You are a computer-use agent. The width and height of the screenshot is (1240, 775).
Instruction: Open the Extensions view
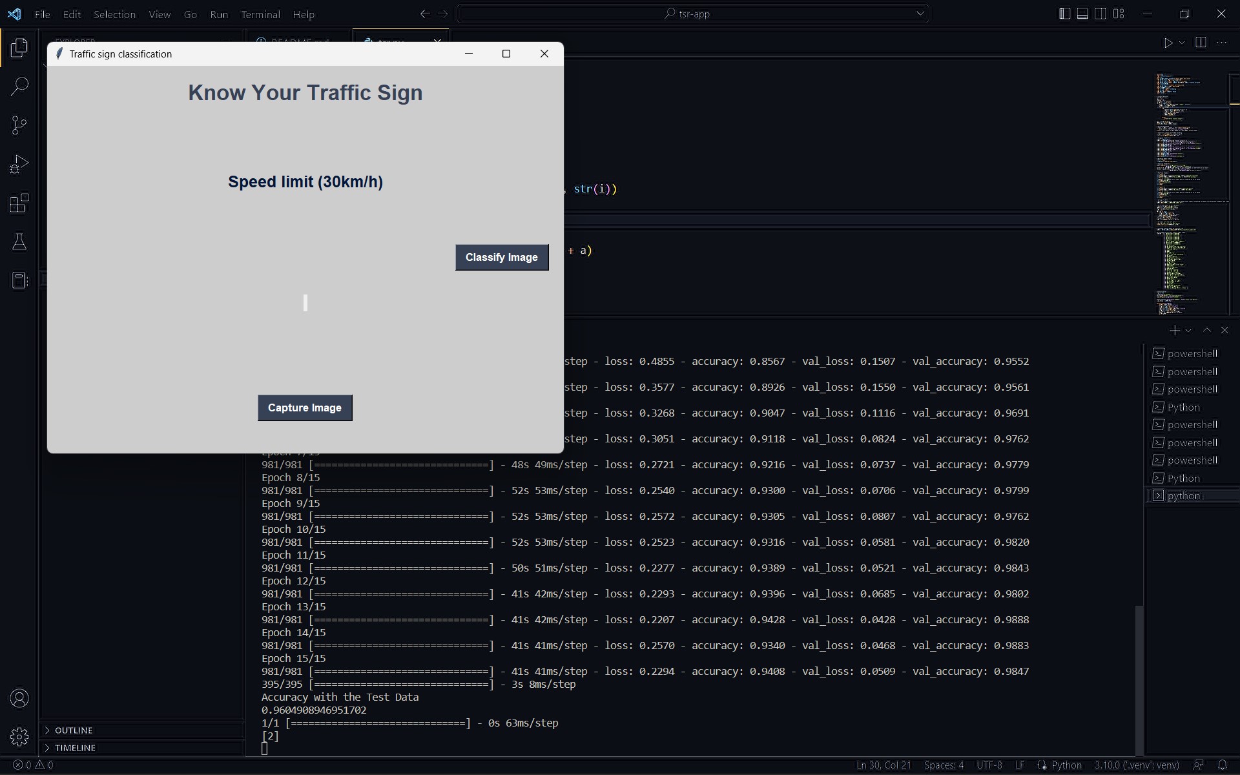(19, 203)
